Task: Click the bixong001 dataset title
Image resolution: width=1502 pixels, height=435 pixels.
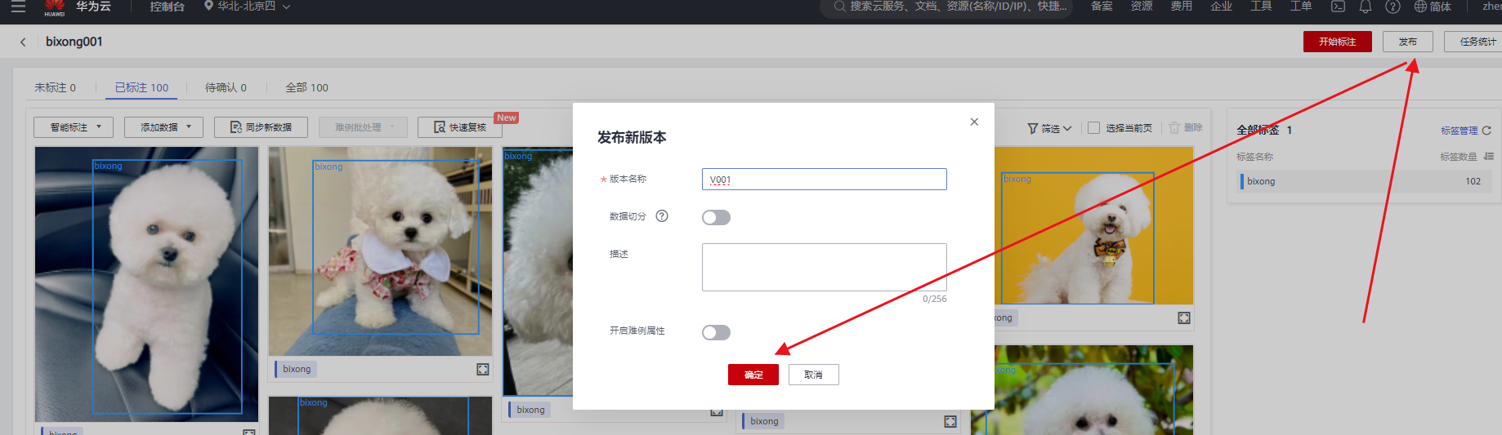Action: coord(74,42)
